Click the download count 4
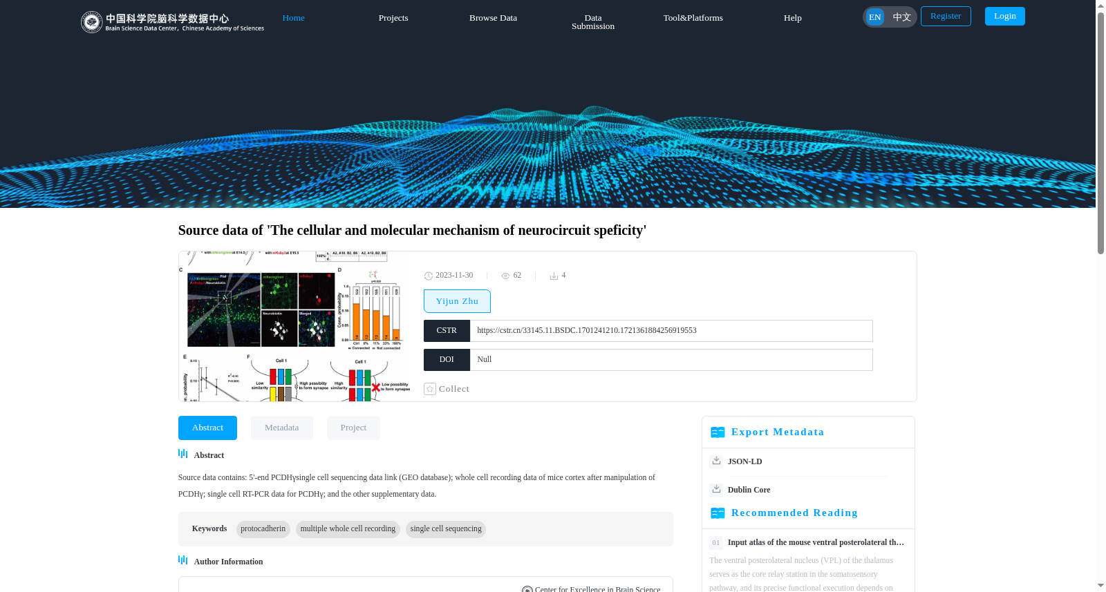 coord(563,276)
